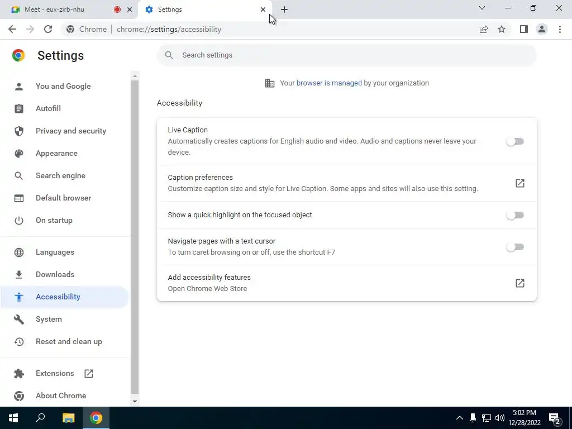Click the microphone icon in system tray

(x=473, y=418)
